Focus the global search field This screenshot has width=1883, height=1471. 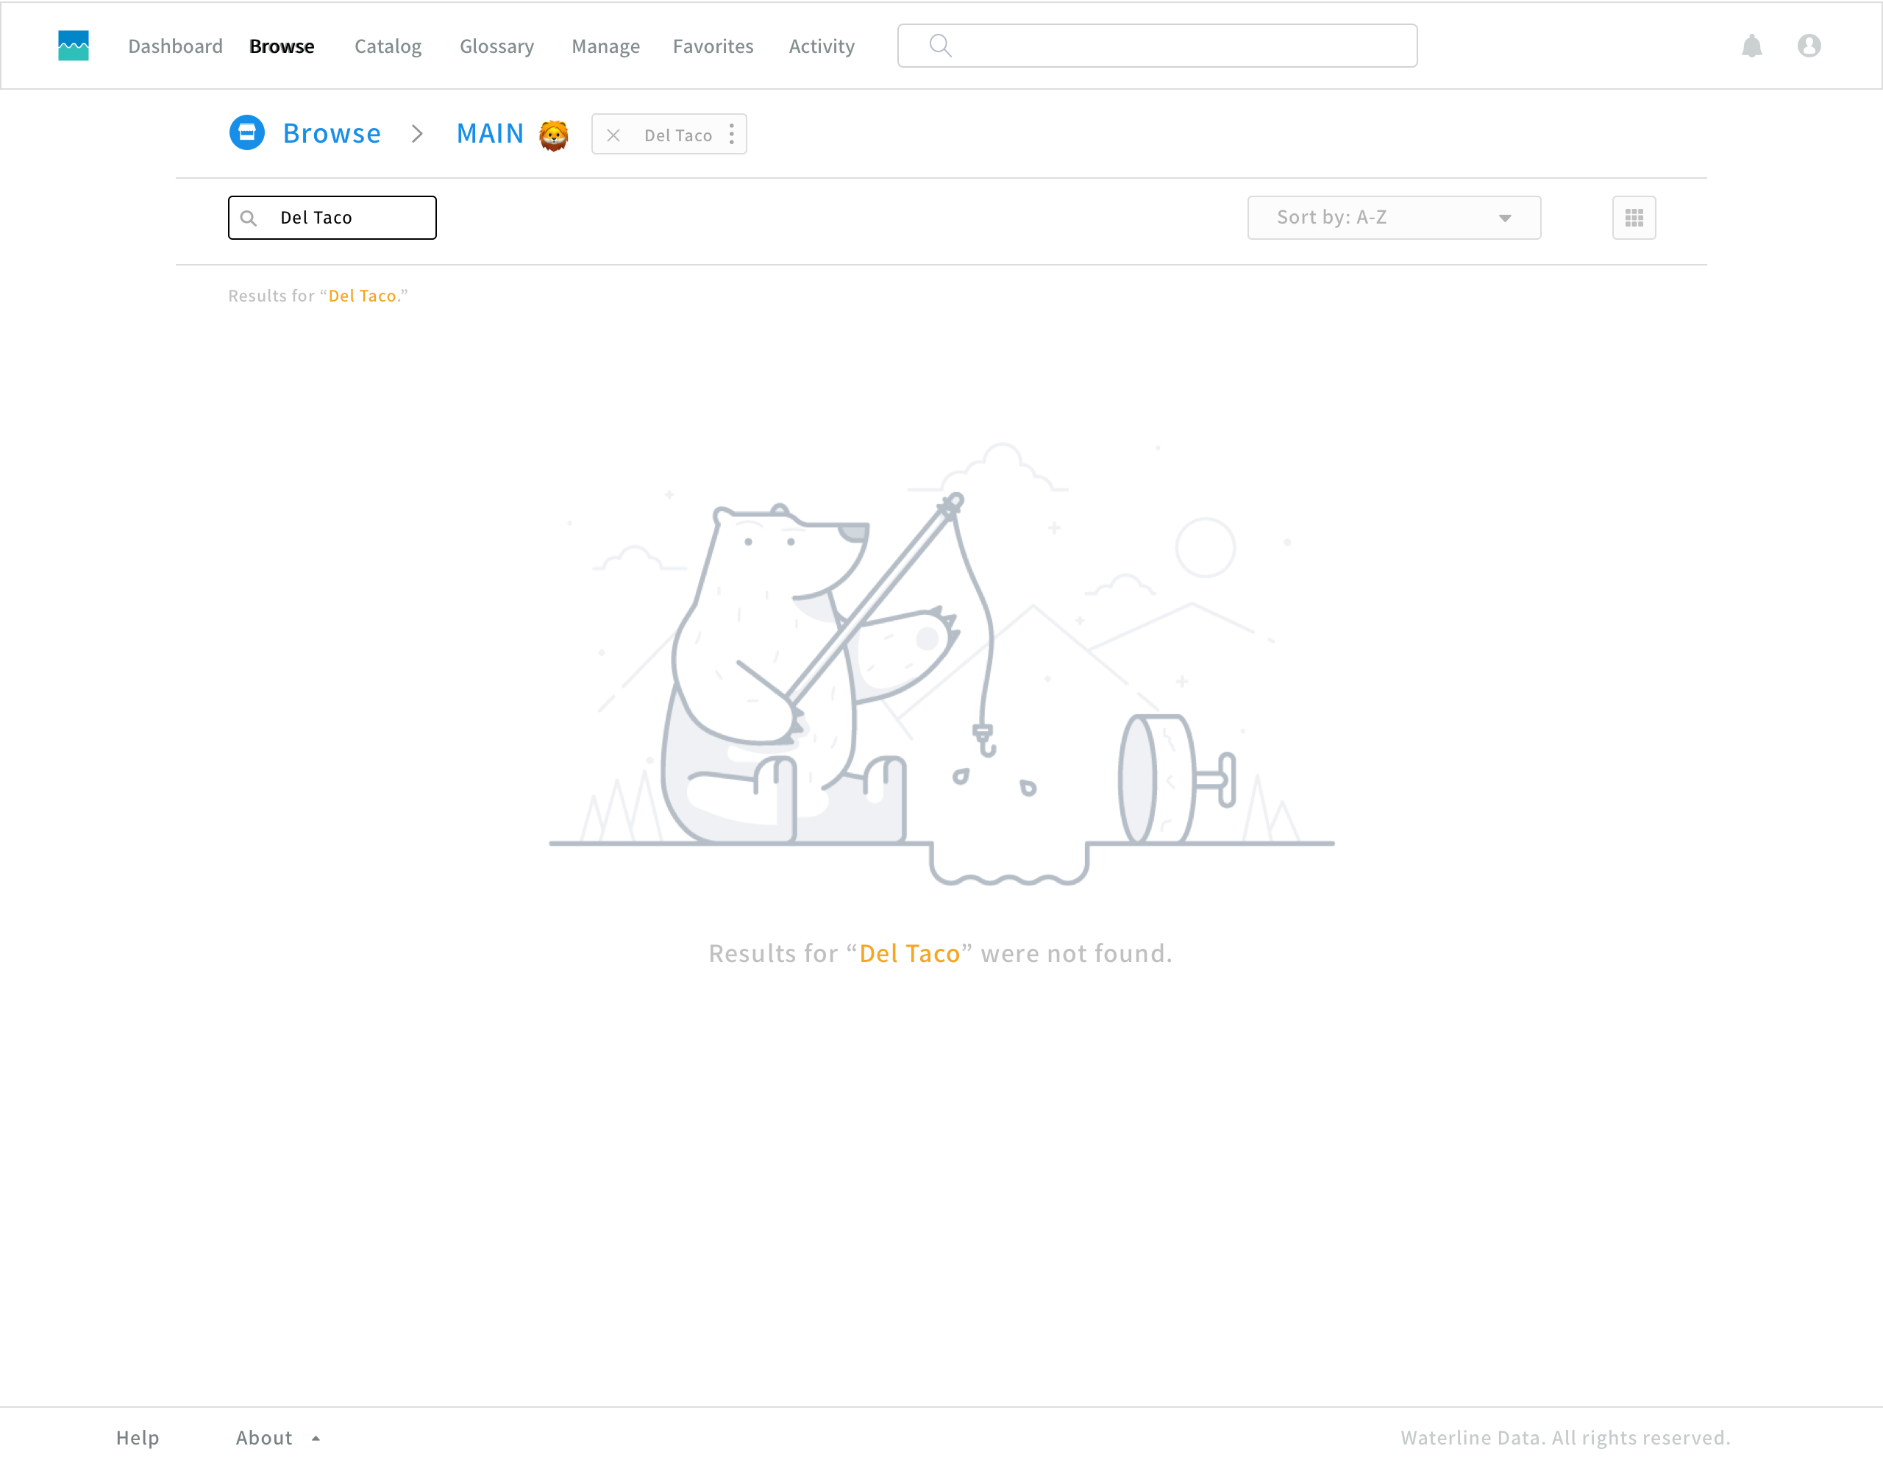[x=1157, y=46]
